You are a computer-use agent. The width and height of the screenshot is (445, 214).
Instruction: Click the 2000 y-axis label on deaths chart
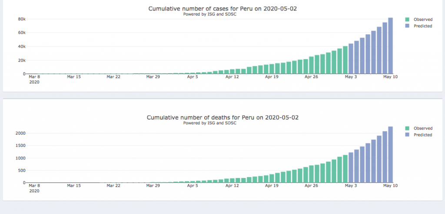coord(20,133)
